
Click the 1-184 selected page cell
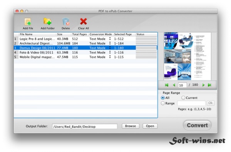[119, 43]
